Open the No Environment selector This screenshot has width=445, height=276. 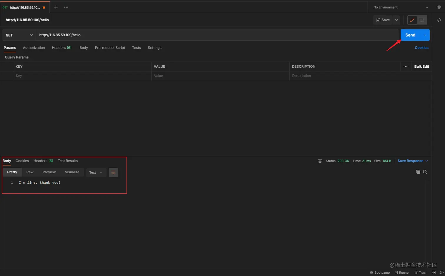pos(401,7)
